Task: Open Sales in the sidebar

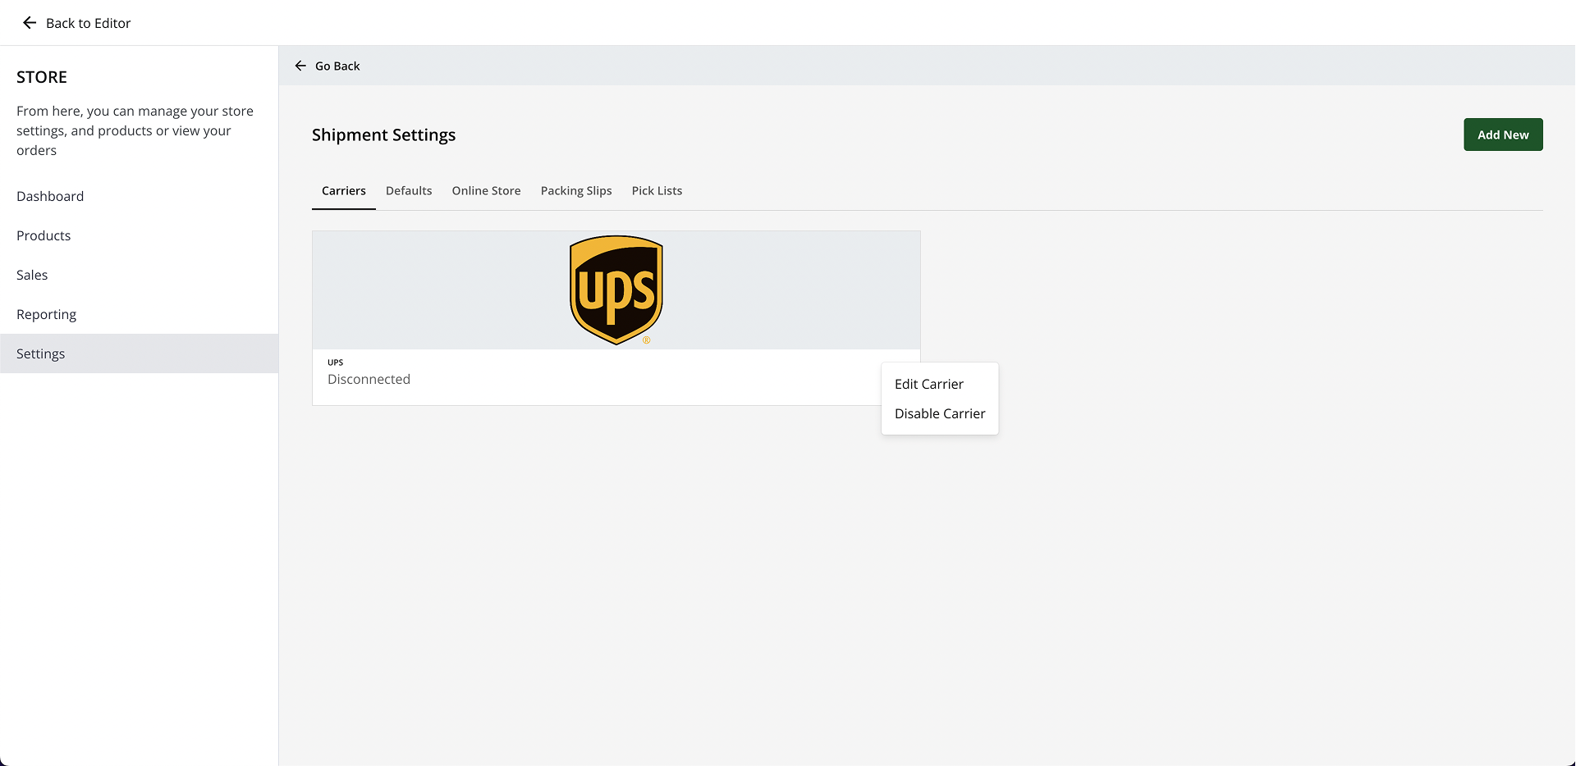Action: point(140,275)
